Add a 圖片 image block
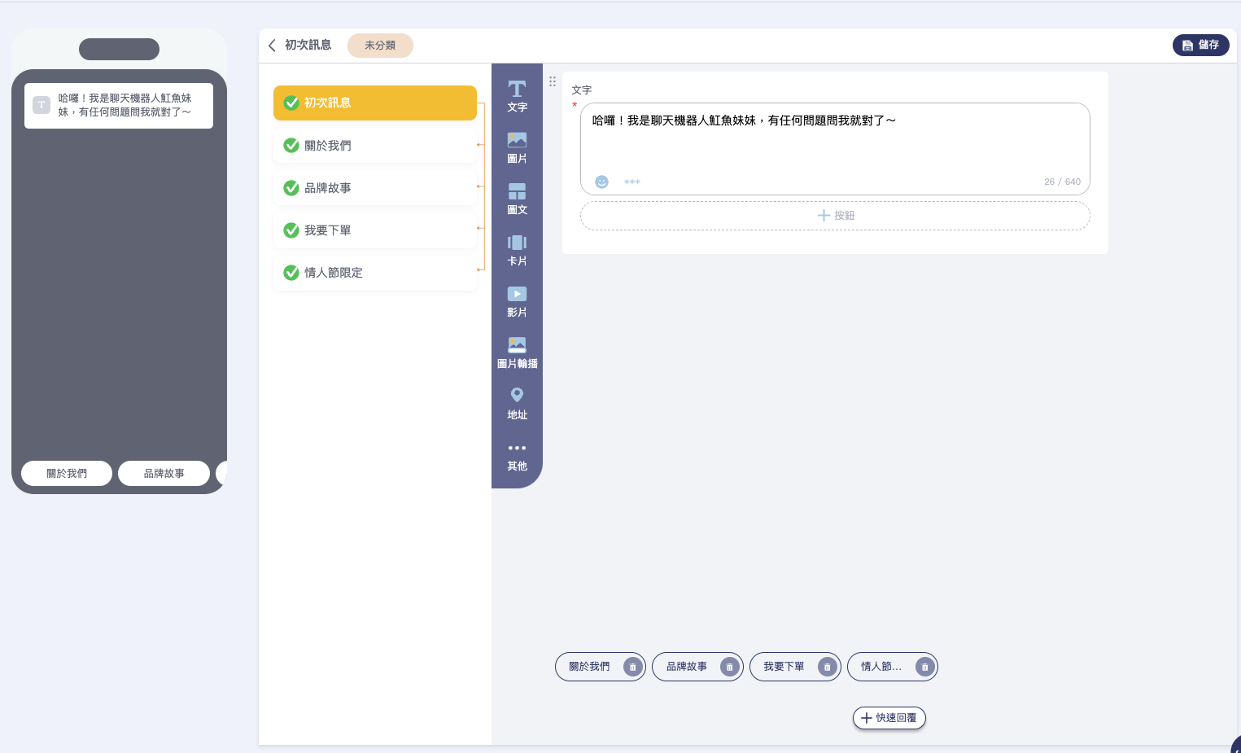Screen dimensions: 1241x753 click(517, 147)
